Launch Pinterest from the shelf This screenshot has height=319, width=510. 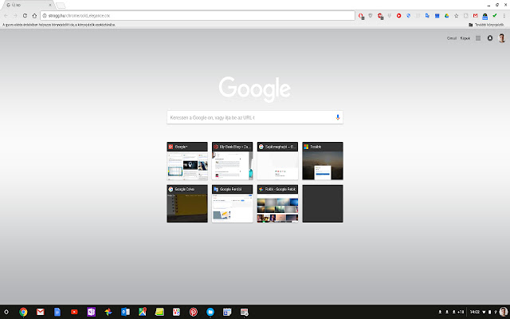193,312
